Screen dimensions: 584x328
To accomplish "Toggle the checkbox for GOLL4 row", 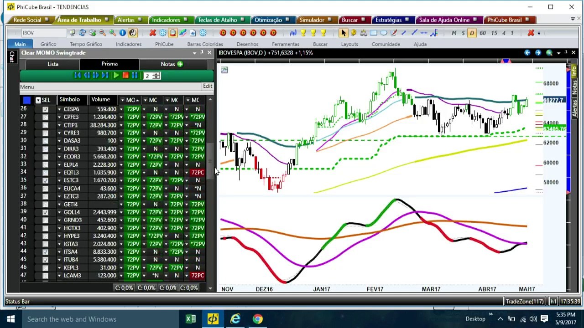I will [x=45, y=212].
